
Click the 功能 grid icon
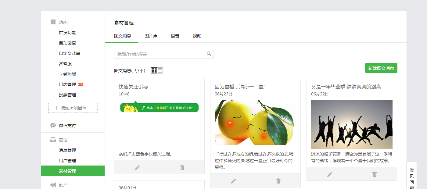tap(53, 22)
